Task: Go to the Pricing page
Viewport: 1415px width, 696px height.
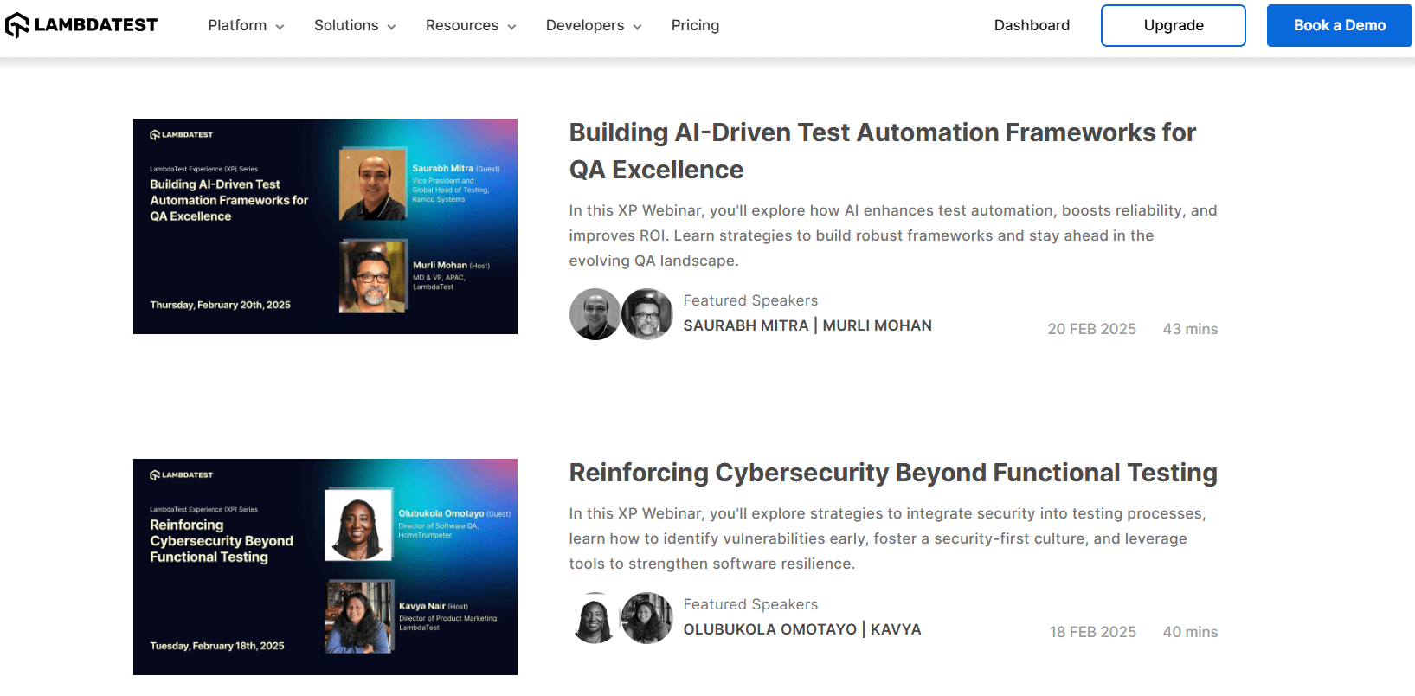Action: coord(695,25)
